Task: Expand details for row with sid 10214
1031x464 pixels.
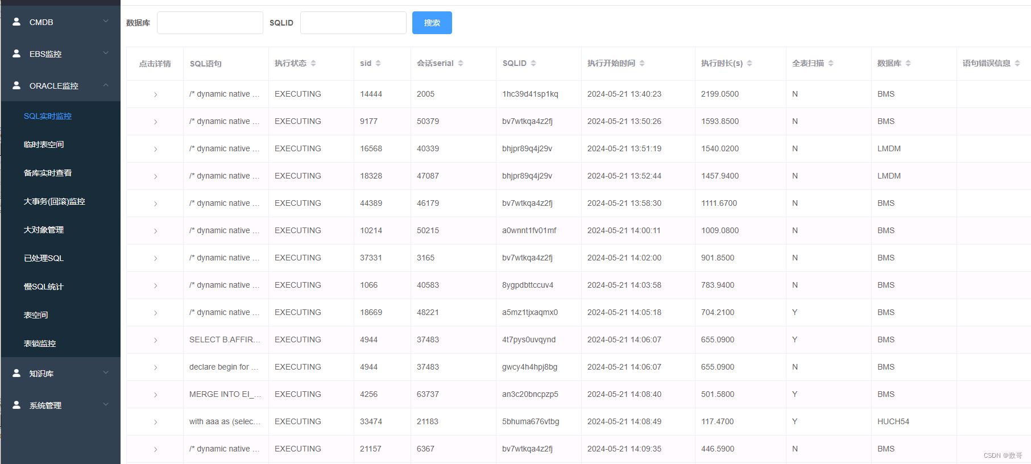Action: (155, 231)
